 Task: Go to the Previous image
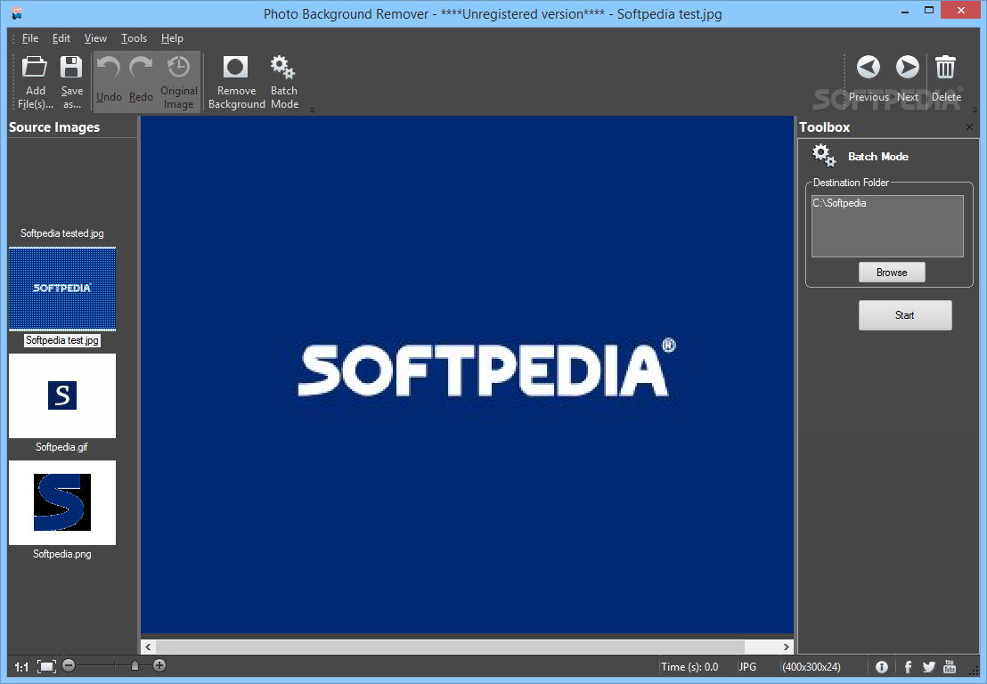click(869, 78)
